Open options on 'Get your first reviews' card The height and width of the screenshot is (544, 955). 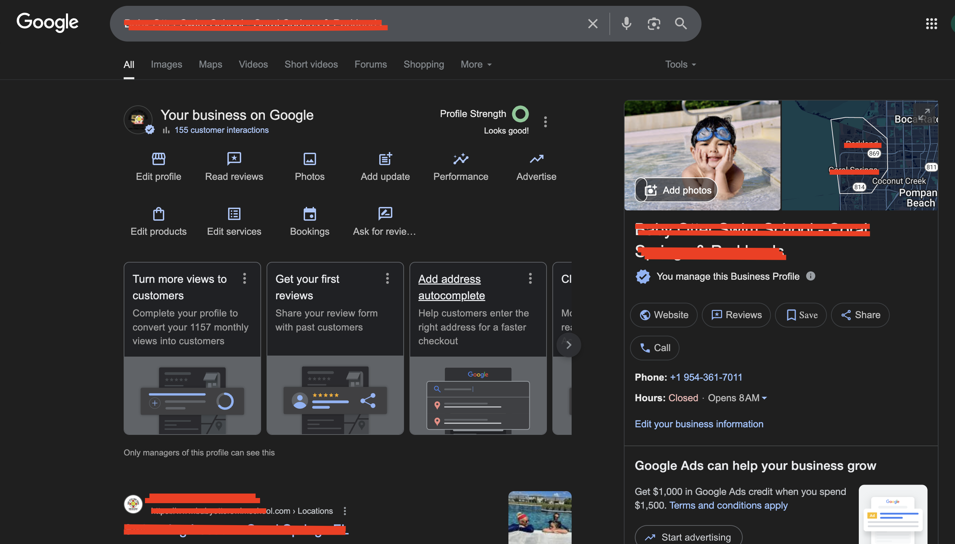click(387, 278)
